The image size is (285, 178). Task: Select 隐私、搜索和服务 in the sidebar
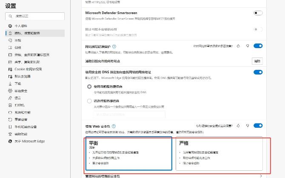point(35,33)
